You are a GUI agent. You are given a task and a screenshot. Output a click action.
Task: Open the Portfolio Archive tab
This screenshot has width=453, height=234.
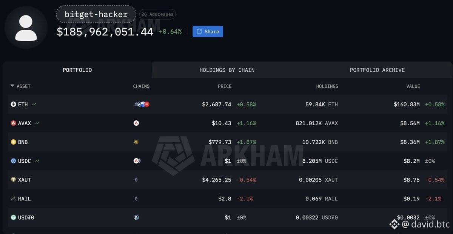[377, 70]
